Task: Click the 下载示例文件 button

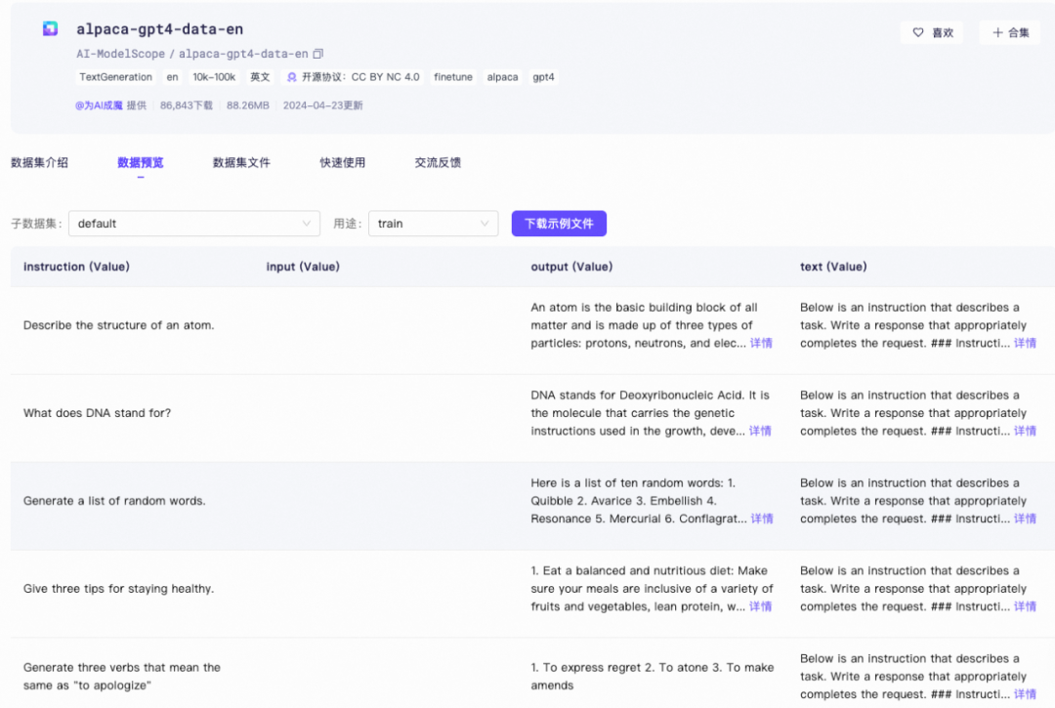Action: point(559,224)
